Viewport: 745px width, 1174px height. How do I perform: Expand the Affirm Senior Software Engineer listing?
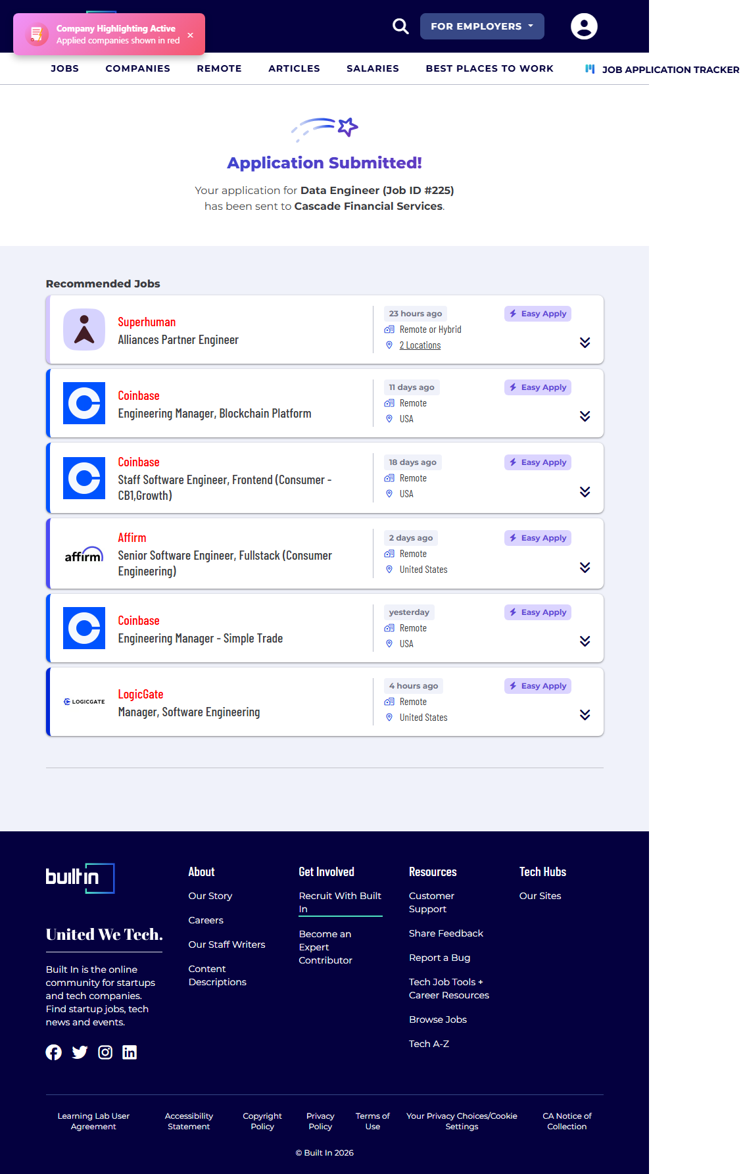(x=585, y=568)
